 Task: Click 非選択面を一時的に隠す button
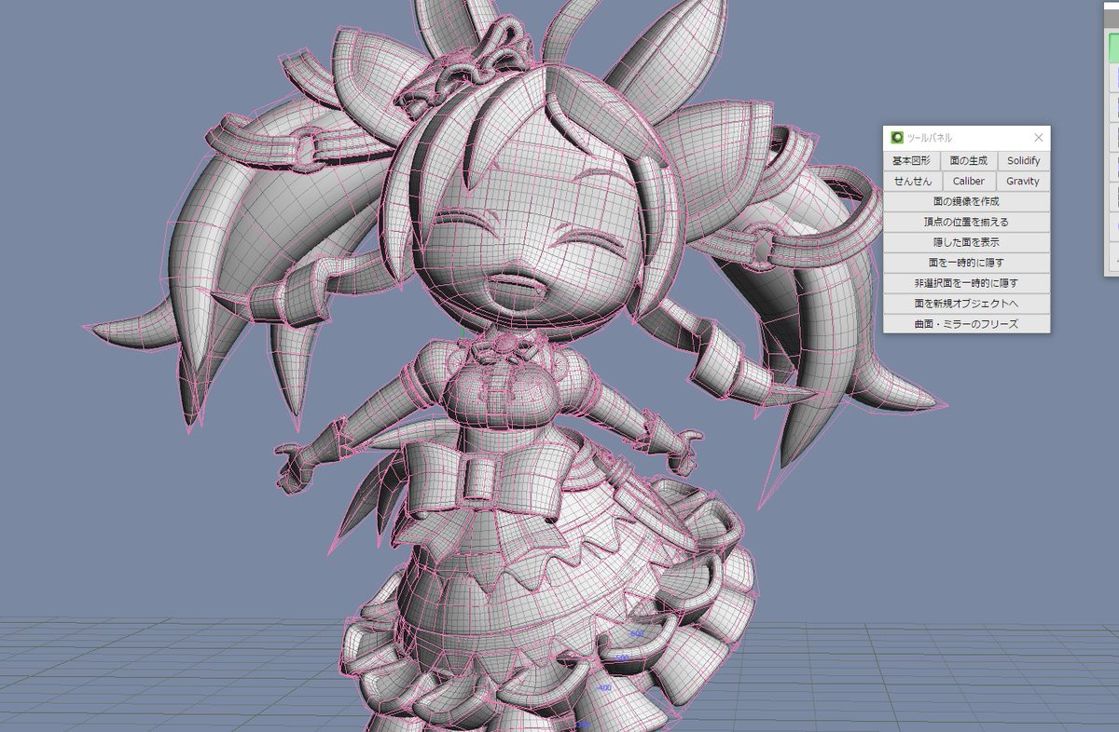pos(966,283)
